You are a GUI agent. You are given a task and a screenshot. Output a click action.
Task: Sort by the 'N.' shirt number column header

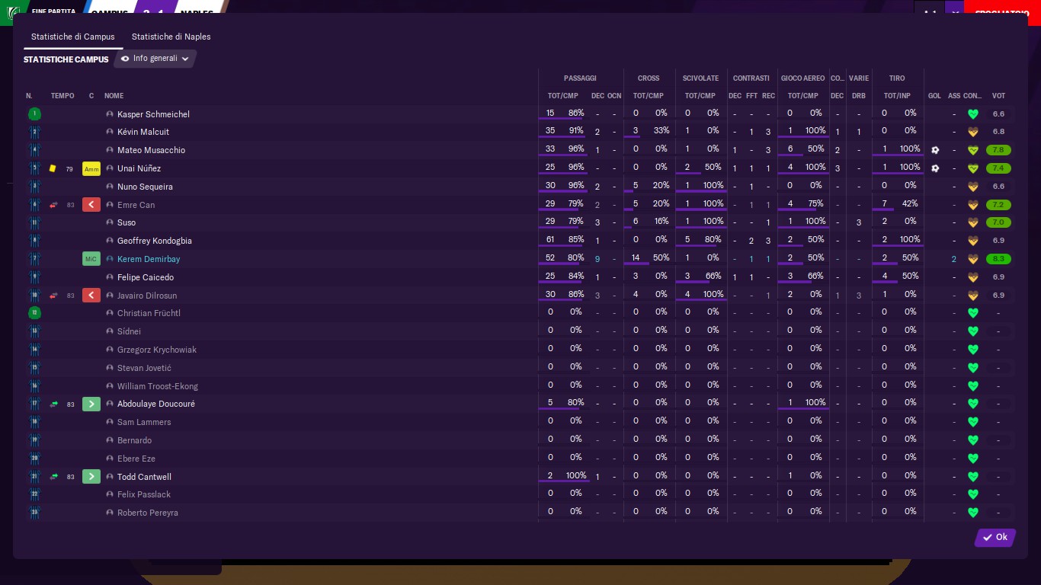click(x=29, y=96)
